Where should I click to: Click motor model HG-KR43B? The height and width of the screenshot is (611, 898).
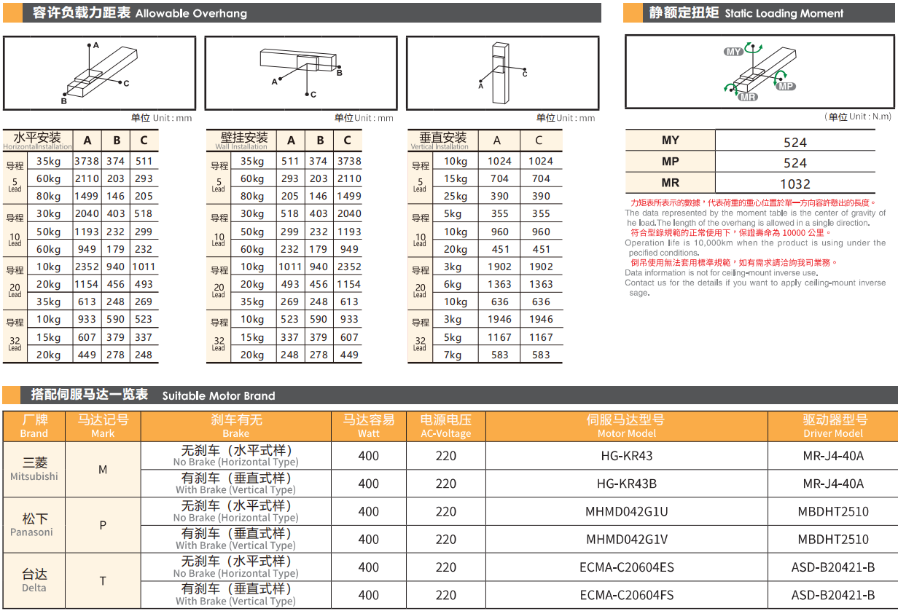pyautogui.click(x=626, y=484)
